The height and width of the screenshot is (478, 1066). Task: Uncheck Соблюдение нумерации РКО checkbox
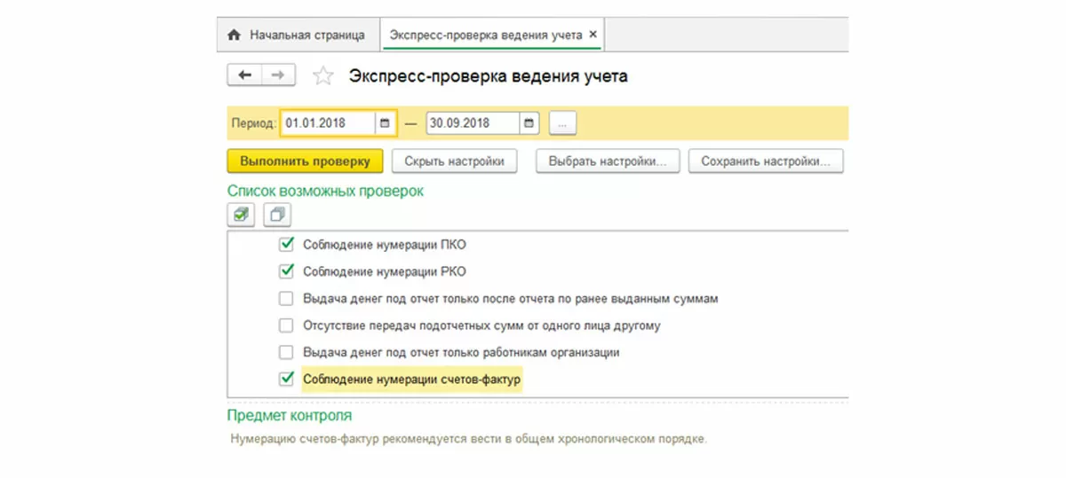coord(286,271)
